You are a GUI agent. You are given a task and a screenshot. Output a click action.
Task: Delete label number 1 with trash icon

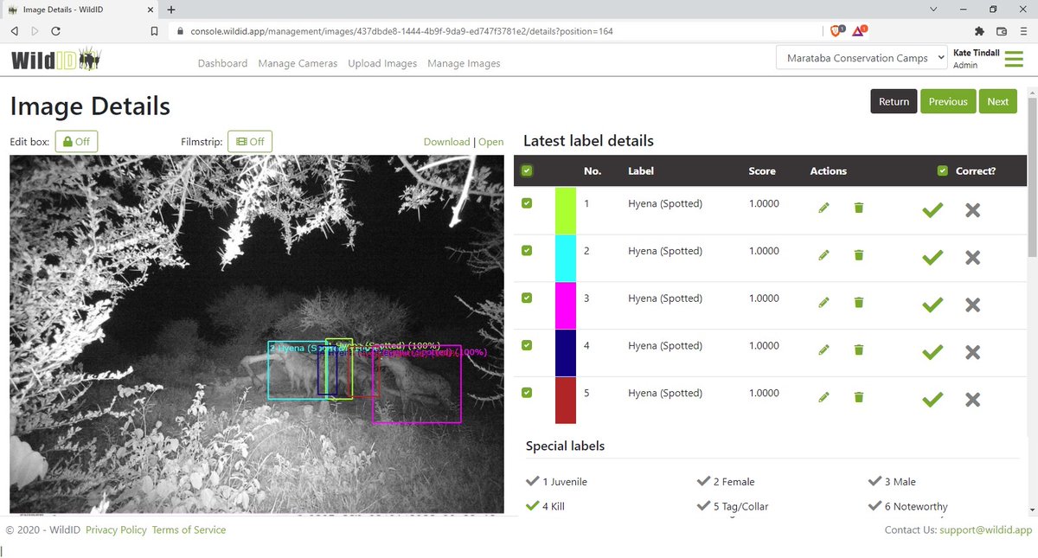858,208
